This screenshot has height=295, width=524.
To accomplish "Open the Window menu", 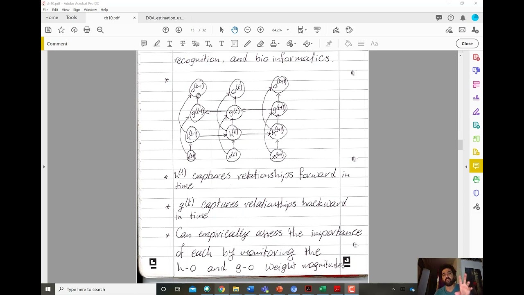I will click(90, 10).
